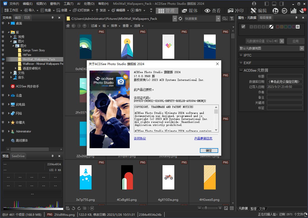Open the 产品更新日志 link
The image size is (308, 218).
(203, 138)
